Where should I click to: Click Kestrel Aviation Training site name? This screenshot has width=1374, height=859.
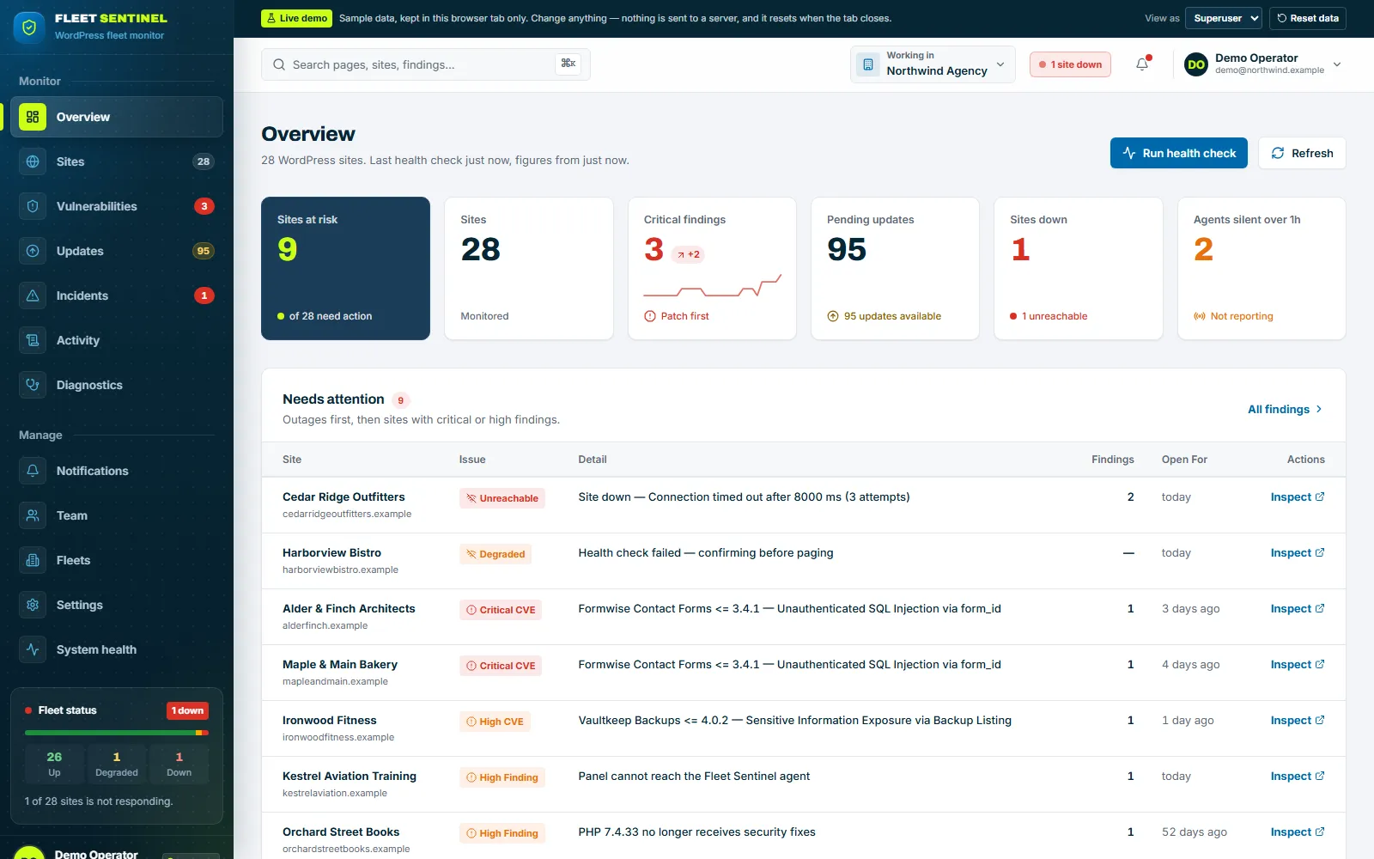click(350, 776)
